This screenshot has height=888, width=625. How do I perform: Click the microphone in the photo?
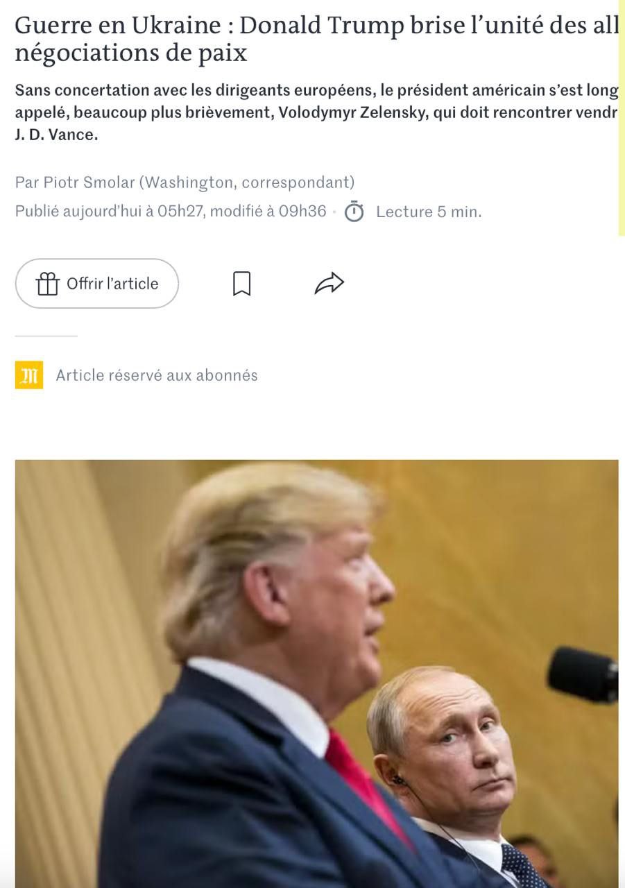(583, 674)
